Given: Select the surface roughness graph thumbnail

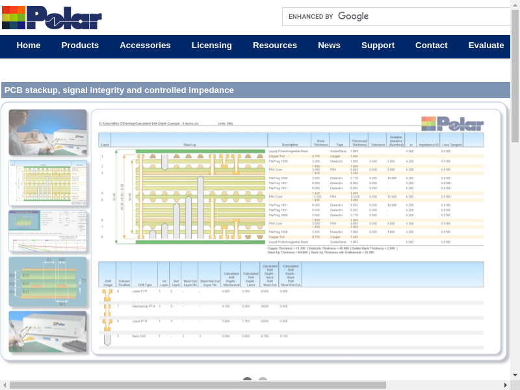Looking at the screenshot, I should coord(47,231).
